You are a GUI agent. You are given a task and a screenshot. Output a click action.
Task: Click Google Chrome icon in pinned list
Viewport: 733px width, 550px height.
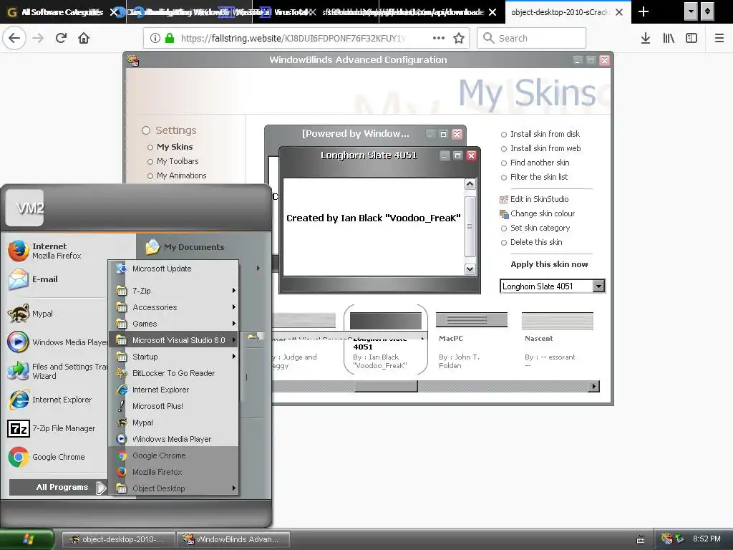coord(18,457)
